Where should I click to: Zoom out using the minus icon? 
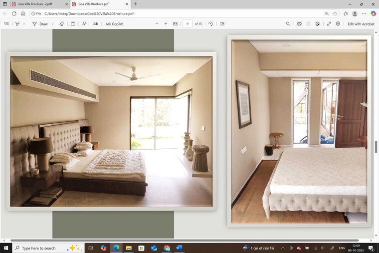157,23
